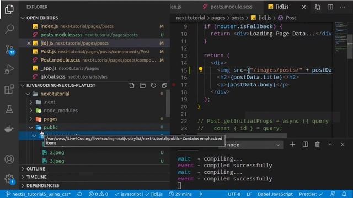
Task: Open the Explorer view in activity bar
Action: click(x=9, y=9)
